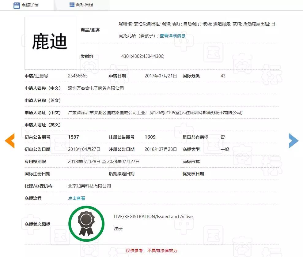
Task: Select applicant name 深圳万客会电子商务有限公司
Action: [x=96, y=88]
